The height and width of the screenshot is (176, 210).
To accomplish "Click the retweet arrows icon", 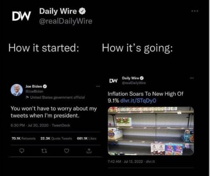I will click(x=44, y=151).
